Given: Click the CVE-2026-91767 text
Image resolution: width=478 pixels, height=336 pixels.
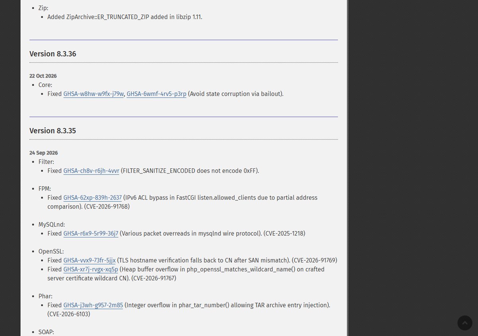Looking at the screenshot, I should pyautogui.click(x=154, y=279).
